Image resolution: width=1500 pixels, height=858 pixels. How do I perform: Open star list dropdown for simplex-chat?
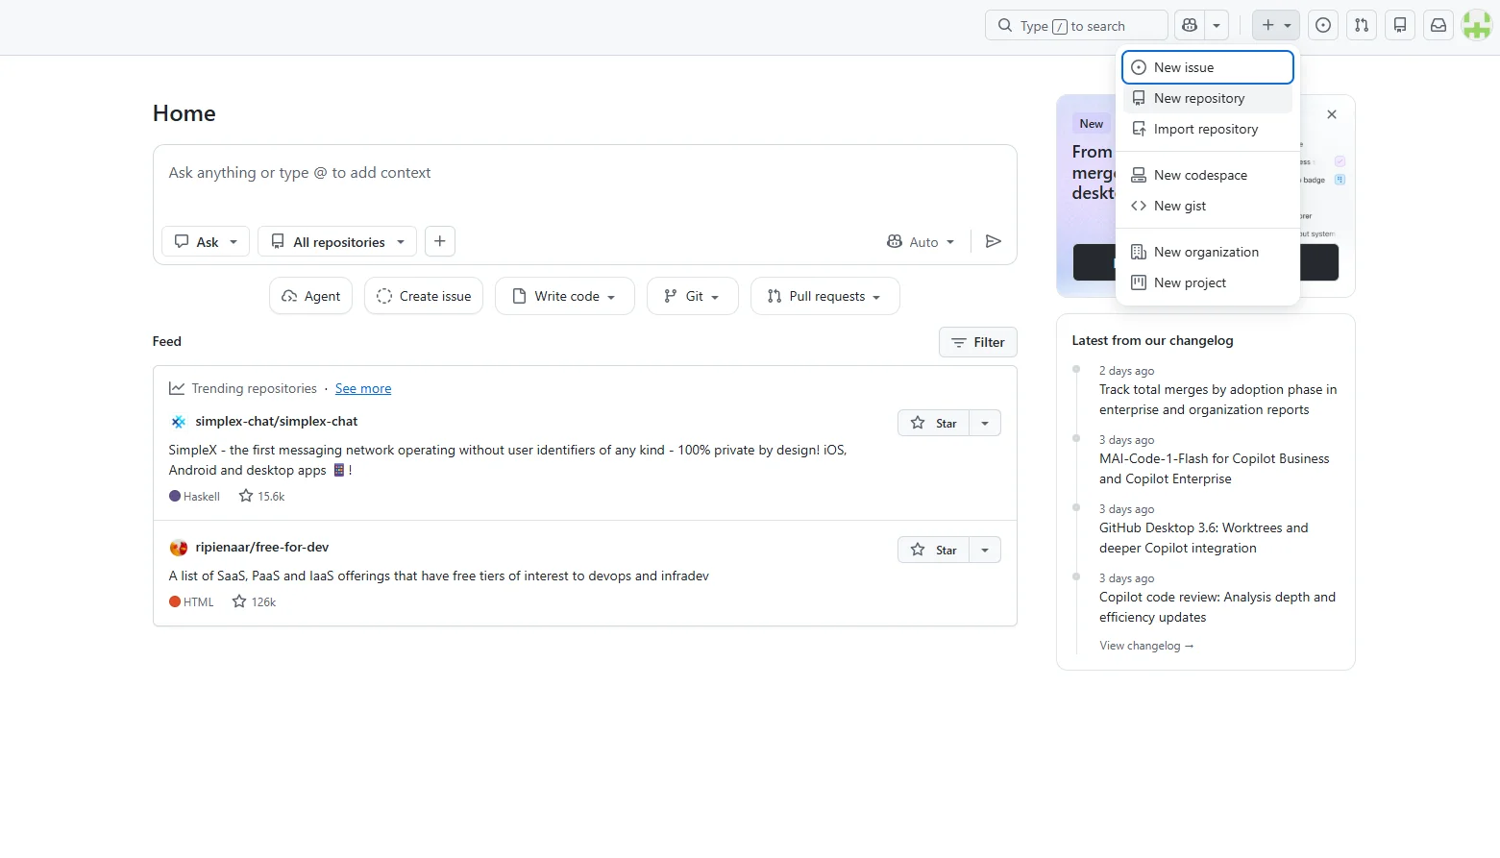click(985, 423)
